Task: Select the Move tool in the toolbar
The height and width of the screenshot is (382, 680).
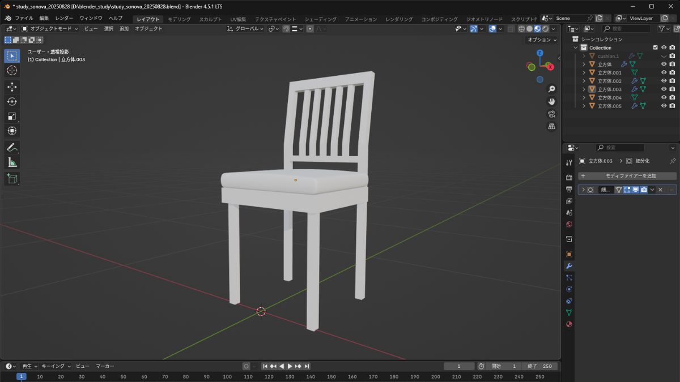Action: pyautogui.click(x=12, y=87)
